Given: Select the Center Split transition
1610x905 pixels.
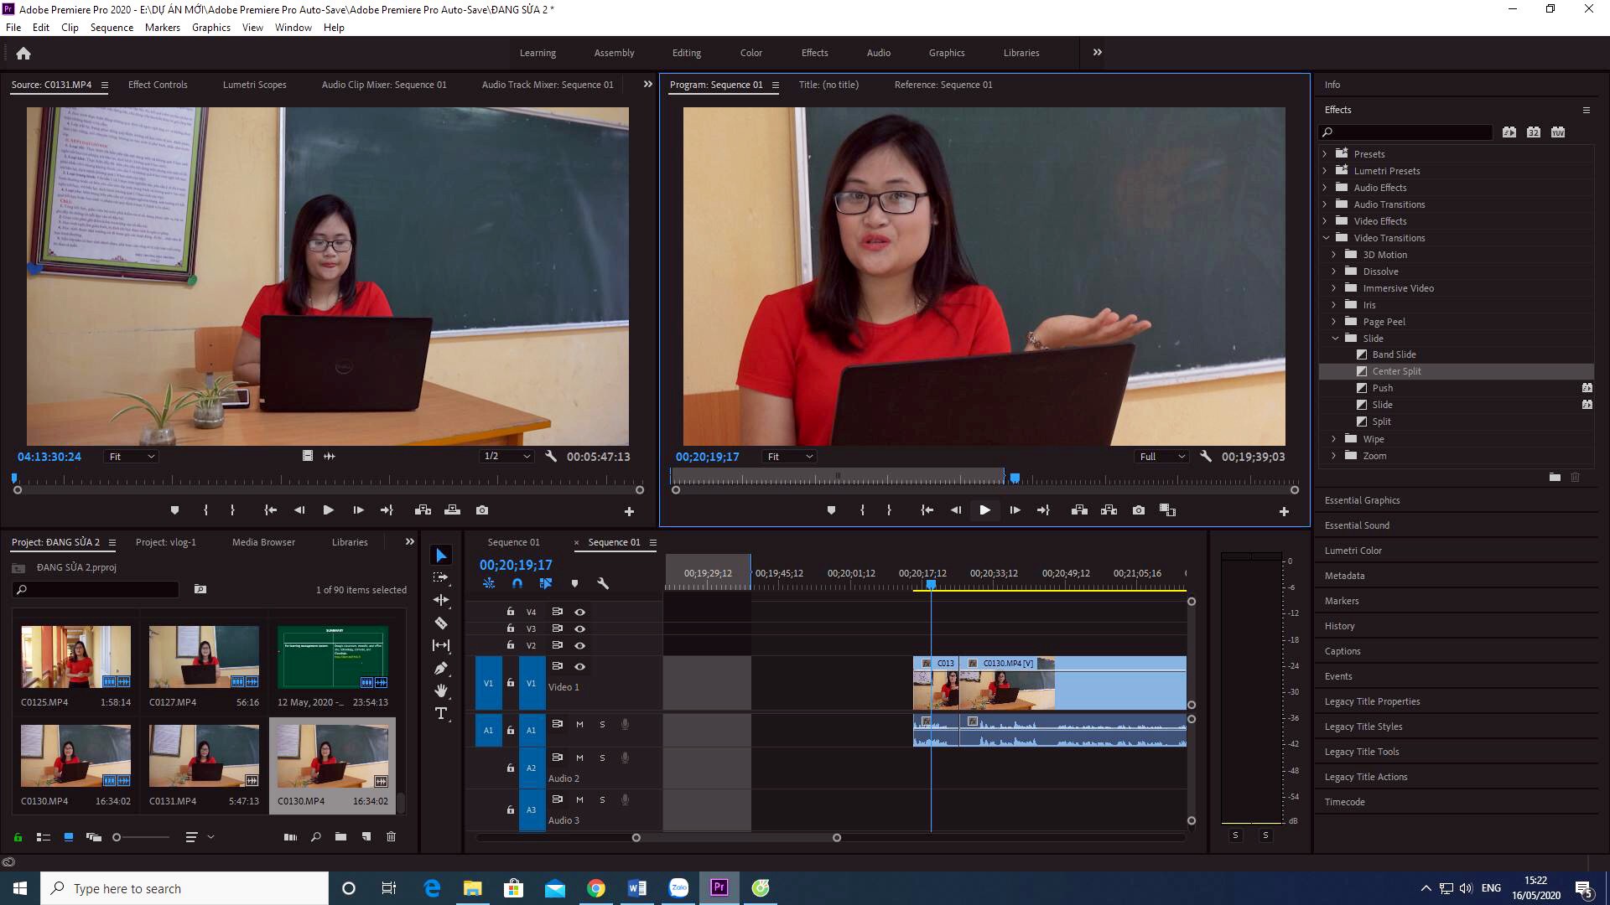Looking at the screenshot, I should pos(1396,371).
